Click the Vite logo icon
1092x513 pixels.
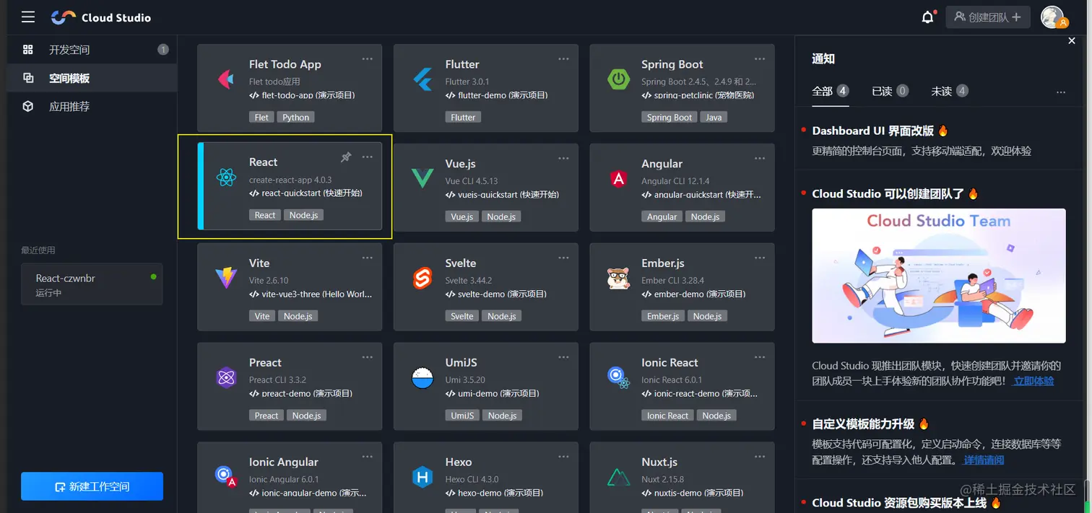point(226,278)
